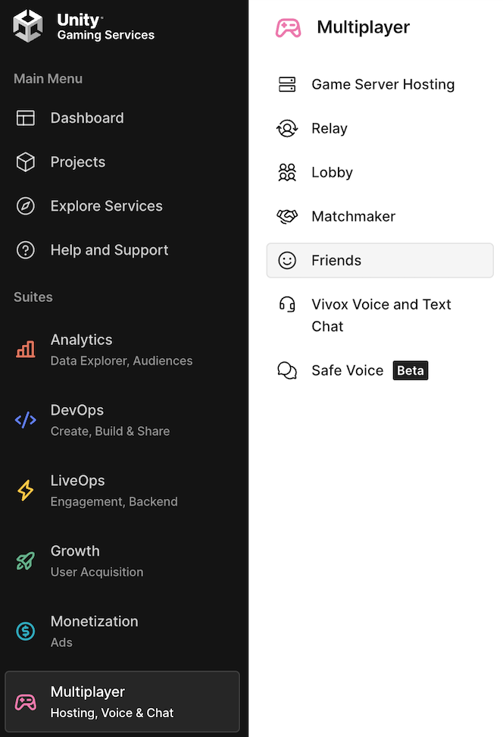Click the Growth rocket icon
The height and width of the screenshot is (737, 503).
click(x=26, y=561)
